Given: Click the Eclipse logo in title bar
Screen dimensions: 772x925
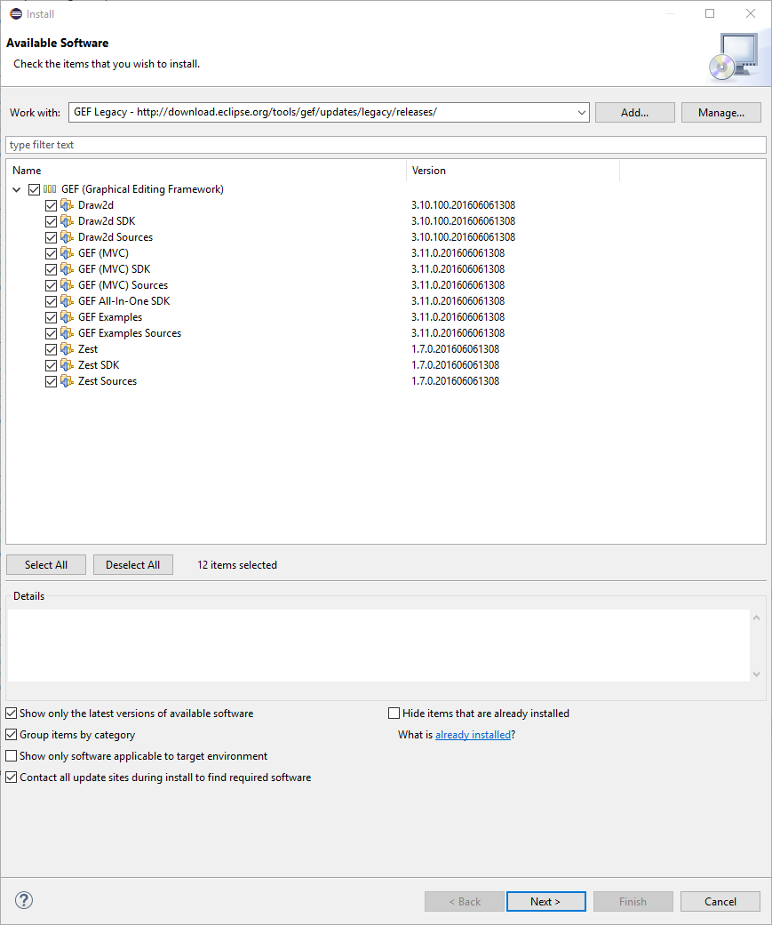Looking at the screenshot, I should [16, 13].
